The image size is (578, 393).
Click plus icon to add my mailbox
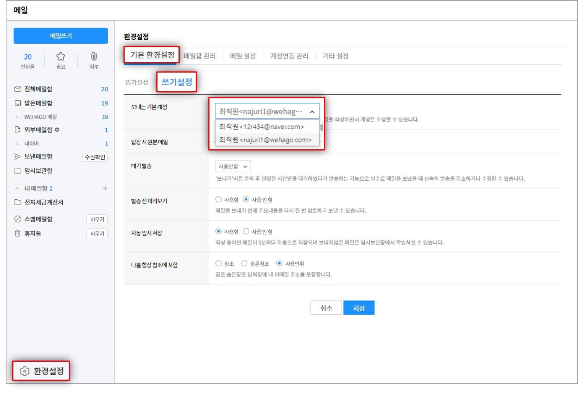click(105, 188)
